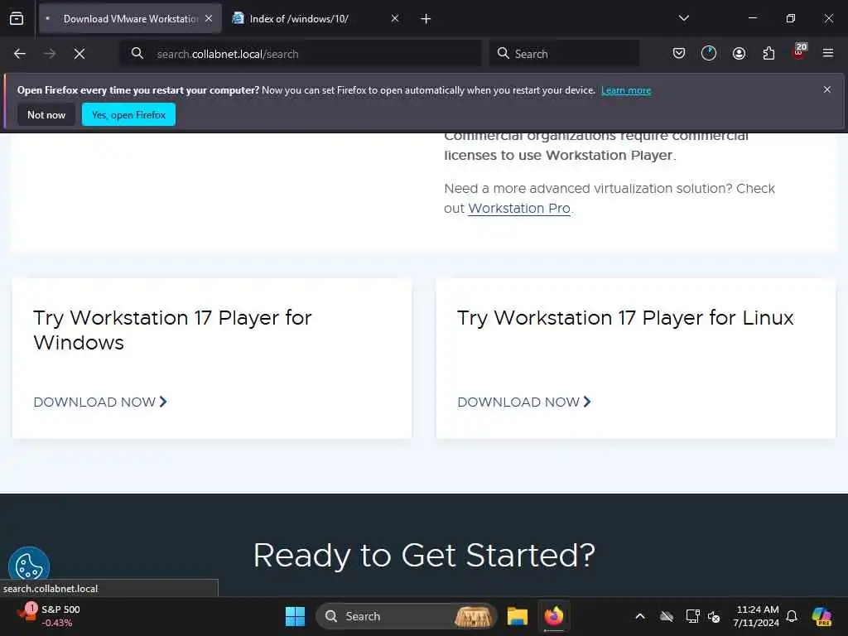
Task: Click the Not now button
Action: click(46, 114)
